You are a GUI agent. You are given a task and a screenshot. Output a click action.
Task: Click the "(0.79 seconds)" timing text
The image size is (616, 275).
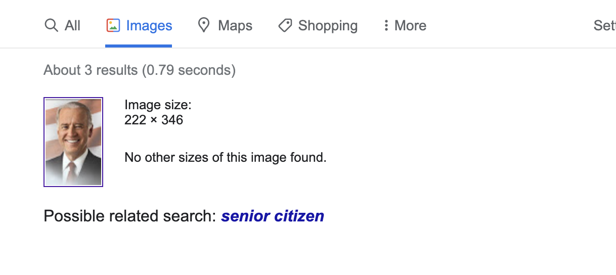coord(189,70)
